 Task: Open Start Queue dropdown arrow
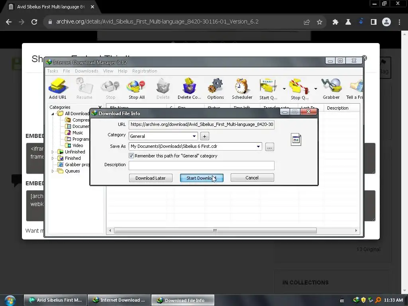(284, 89)
